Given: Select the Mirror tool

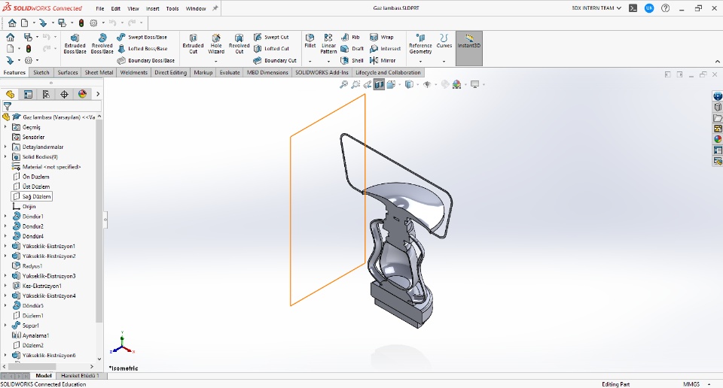Looking at the screenshot, I should [383, 60].
